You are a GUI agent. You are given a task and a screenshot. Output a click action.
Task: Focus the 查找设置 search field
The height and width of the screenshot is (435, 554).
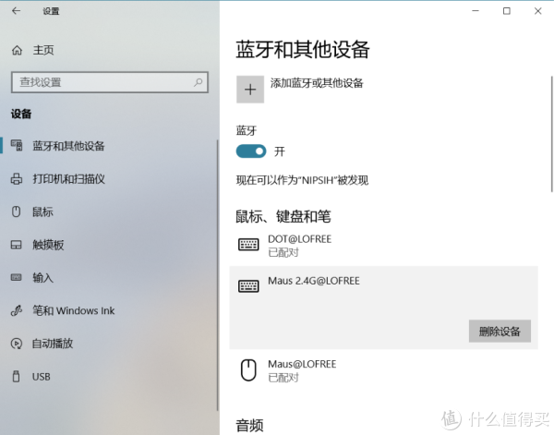point(110,82)
